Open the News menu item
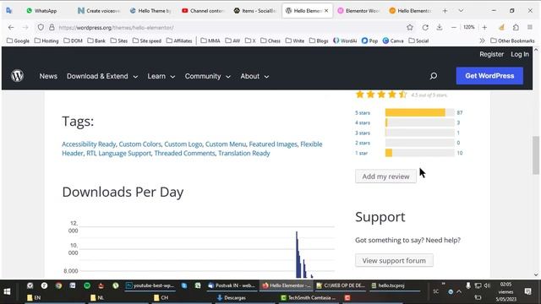Viewport: 541px width, 304px height. pos(48,76)
